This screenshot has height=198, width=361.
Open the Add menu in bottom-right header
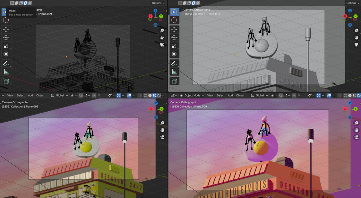click(x=230, y=95)
